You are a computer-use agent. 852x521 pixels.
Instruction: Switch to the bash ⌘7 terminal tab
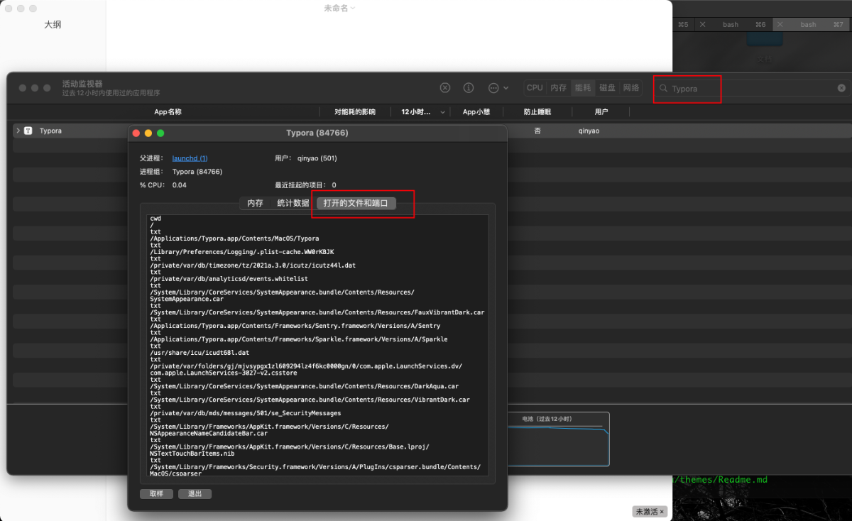809,24
